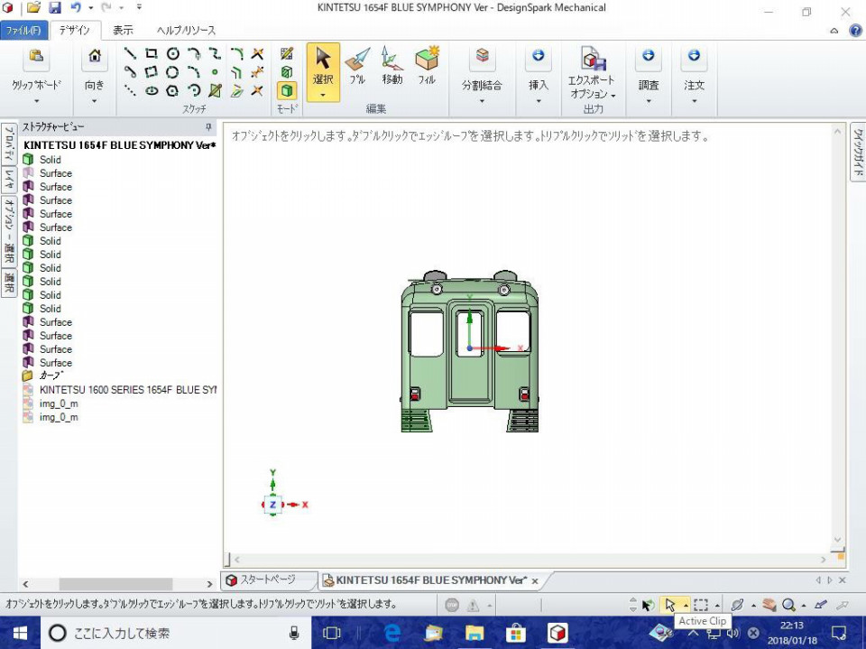
Task: Select the Line sketch tool
Action: coord(130,53)
